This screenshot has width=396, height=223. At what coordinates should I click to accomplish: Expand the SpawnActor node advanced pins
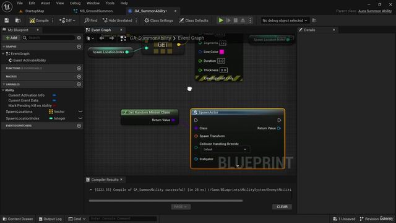(238, 166)
